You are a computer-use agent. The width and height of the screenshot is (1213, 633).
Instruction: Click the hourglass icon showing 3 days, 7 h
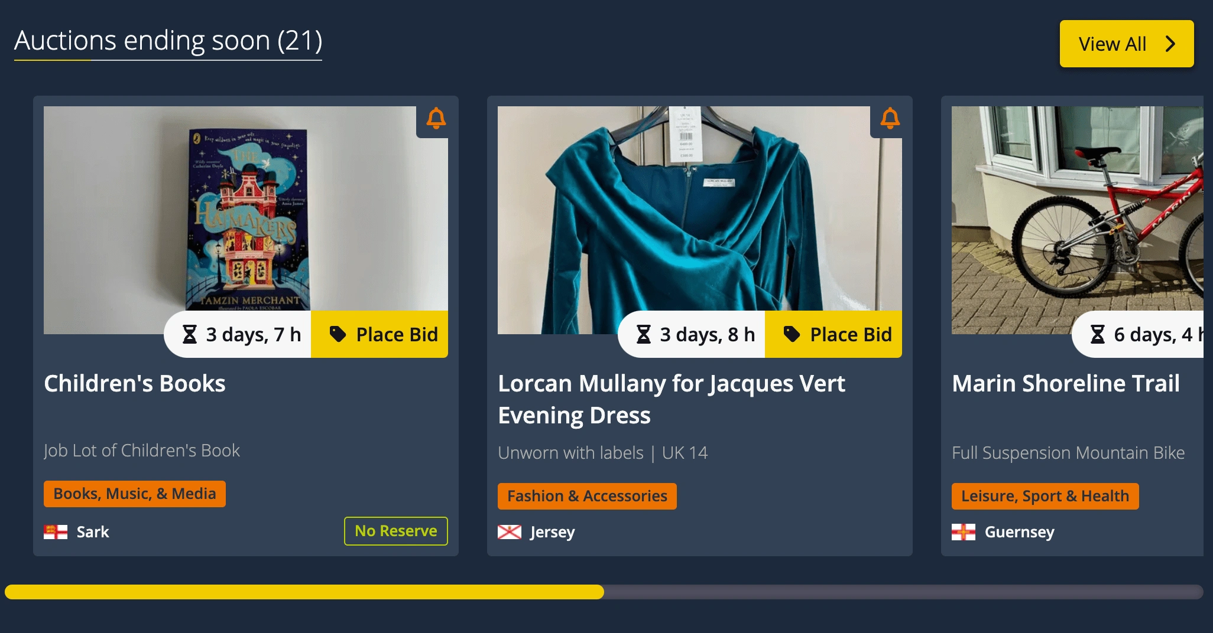[190, 334]
